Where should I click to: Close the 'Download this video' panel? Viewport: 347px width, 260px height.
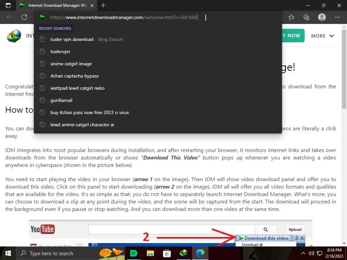302,238
